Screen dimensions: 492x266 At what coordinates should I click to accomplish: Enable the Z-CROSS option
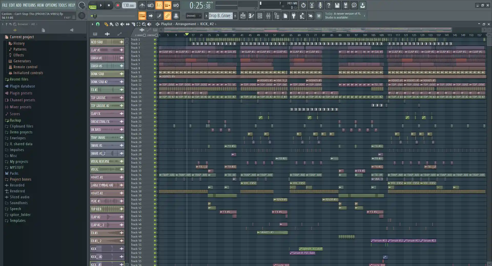[144, 35]
